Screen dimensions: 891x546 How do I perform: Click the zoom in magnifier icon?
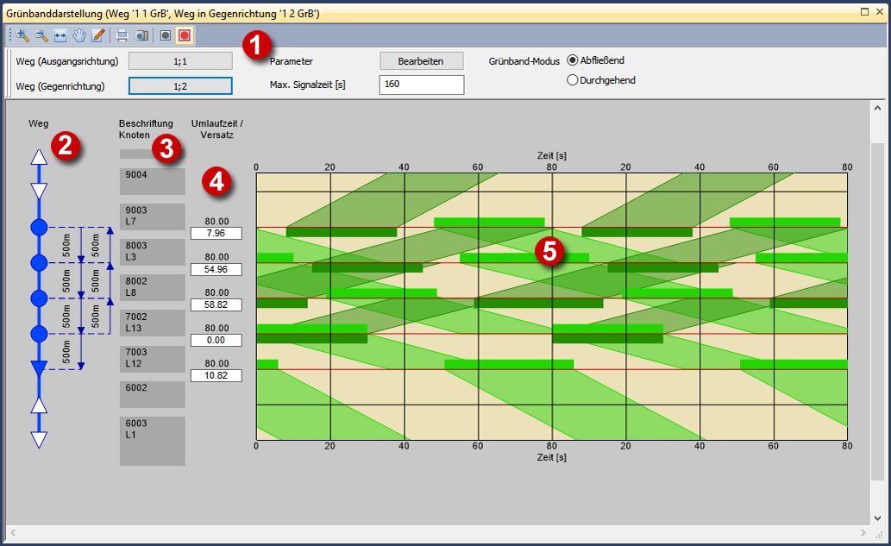point(22,35)
